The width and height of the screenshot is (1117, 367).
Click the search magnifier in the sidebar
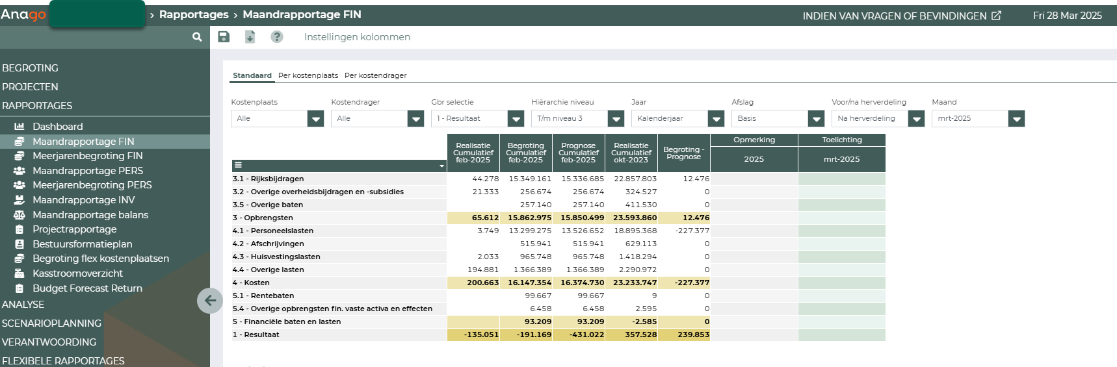click(x=197, y=38)
